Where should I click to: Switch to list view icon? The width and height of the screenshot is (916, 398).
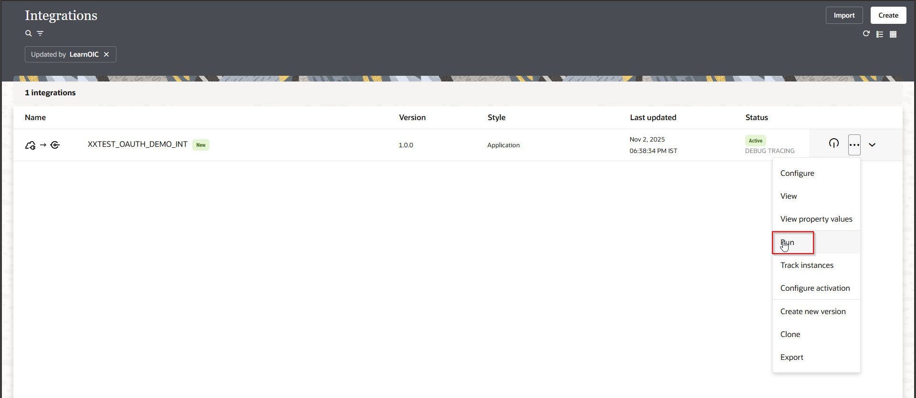pyautogui.click(x=880, y=34)
